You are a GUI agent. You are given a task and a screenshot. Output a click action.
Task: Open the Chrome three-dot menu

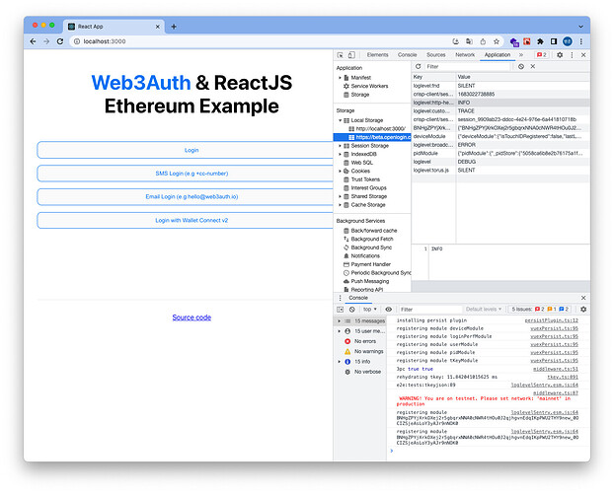(581, 41)
